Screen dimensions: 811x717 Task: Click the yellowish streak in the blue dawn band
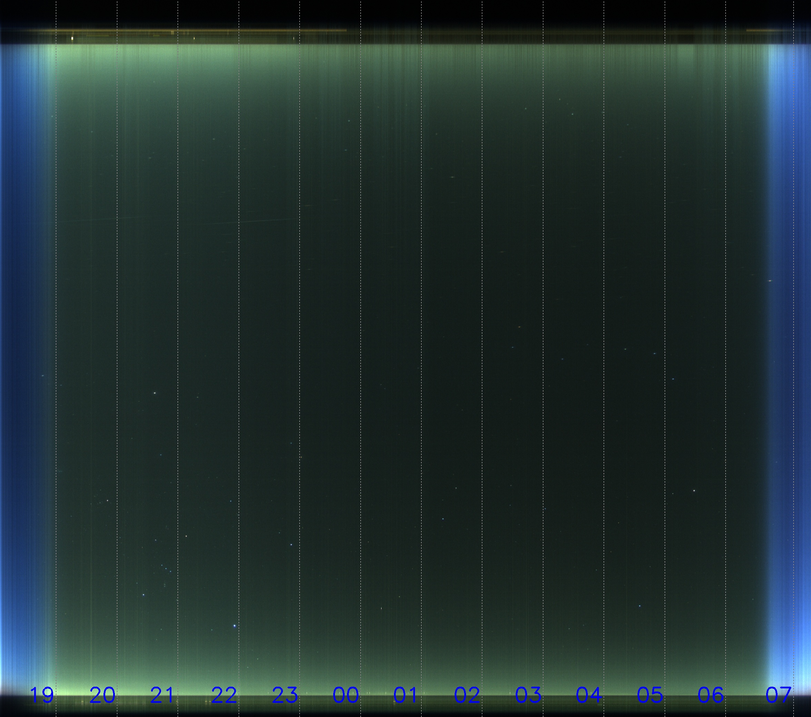770,281
